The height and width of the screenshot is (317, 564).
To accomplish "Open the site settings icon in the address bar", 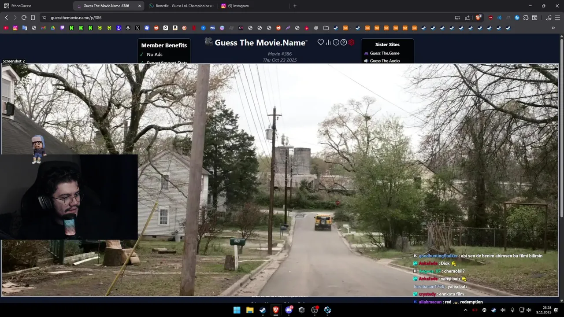I will [x=44, y=18].
